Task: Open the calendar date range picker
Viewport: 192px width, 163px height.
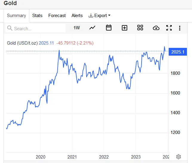Action: coord(109,28)
